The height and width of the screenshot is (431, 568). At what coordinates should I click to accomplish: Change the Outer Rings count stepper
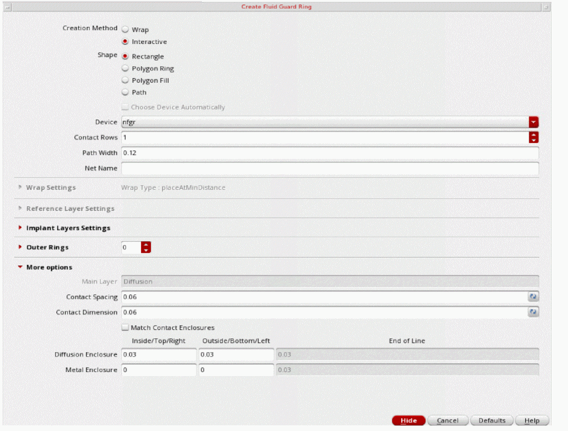[x=146, y=248]
